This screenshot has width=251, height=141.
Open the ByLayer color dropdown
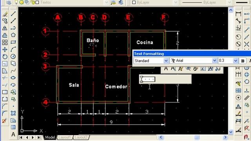coord(175,2)
